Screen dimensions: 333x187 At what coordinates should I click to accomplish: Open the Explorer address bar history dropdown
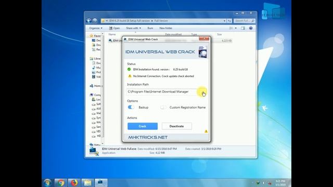click(224, 21)
